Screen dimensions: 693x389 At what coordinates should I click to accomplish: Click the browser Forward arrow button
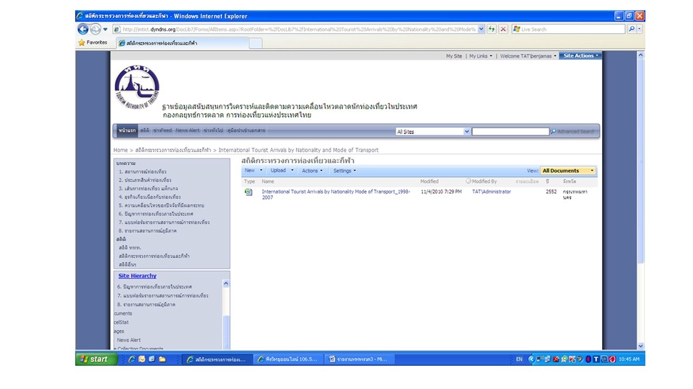point(95,29)
